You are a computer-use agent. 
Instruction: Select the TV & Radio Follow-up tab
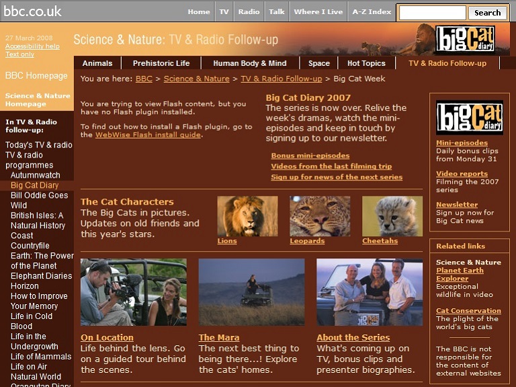[447, 63]
